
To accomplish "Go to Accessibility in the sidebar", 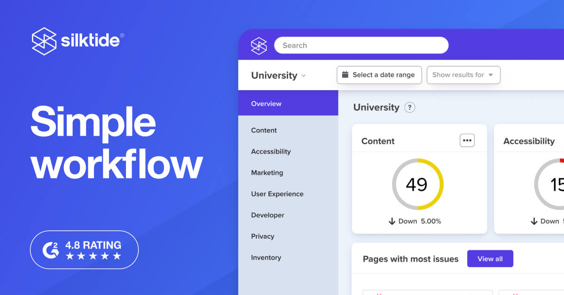I will pos(271,151).
